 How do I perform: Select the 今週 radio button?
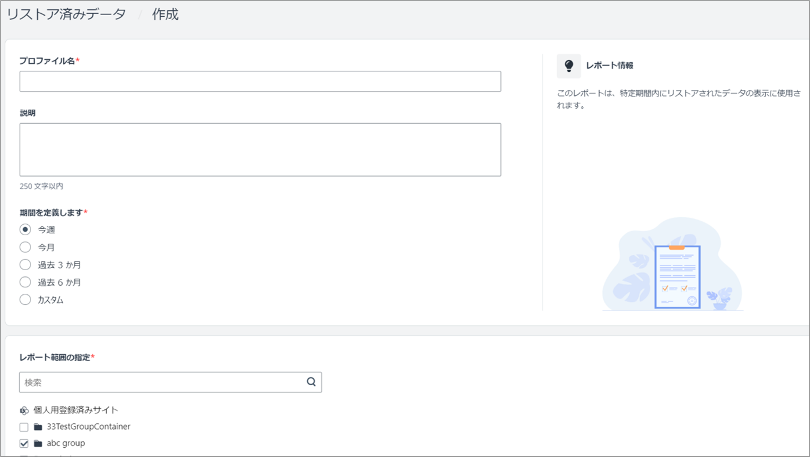(25, 229)
